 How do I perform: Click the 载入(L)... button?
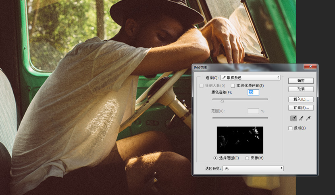(x=301, y=99)
